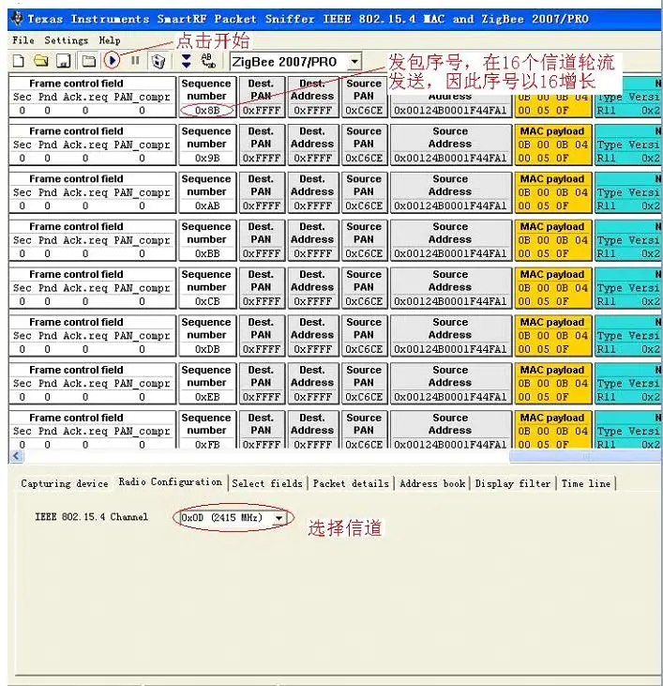Select sequence number 0xCB

click(207, 301)
